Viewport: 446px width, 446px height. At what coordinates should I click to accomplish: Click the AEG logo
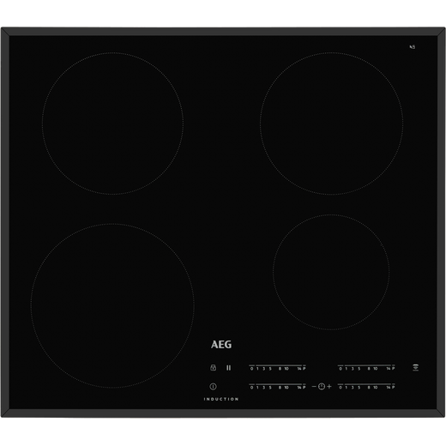[x=221, y=345]
